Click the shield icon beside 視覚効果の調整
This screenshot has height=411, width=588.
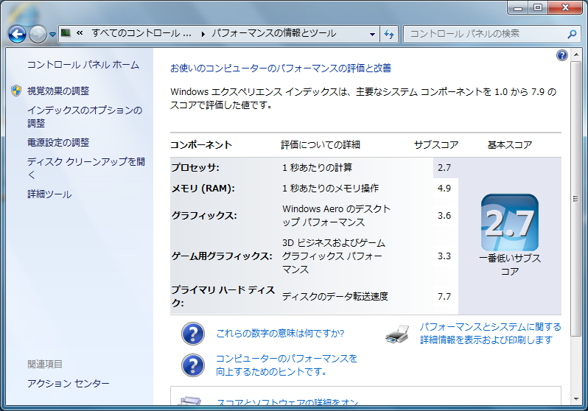(x=16, y=91)
